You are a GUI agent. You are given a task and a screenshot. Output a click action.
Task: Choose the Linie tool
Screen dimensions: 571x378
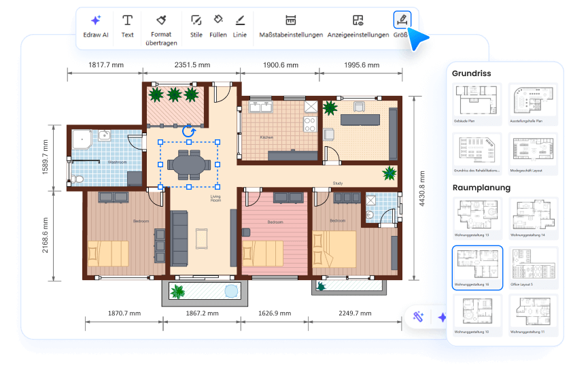click(240, 24)
